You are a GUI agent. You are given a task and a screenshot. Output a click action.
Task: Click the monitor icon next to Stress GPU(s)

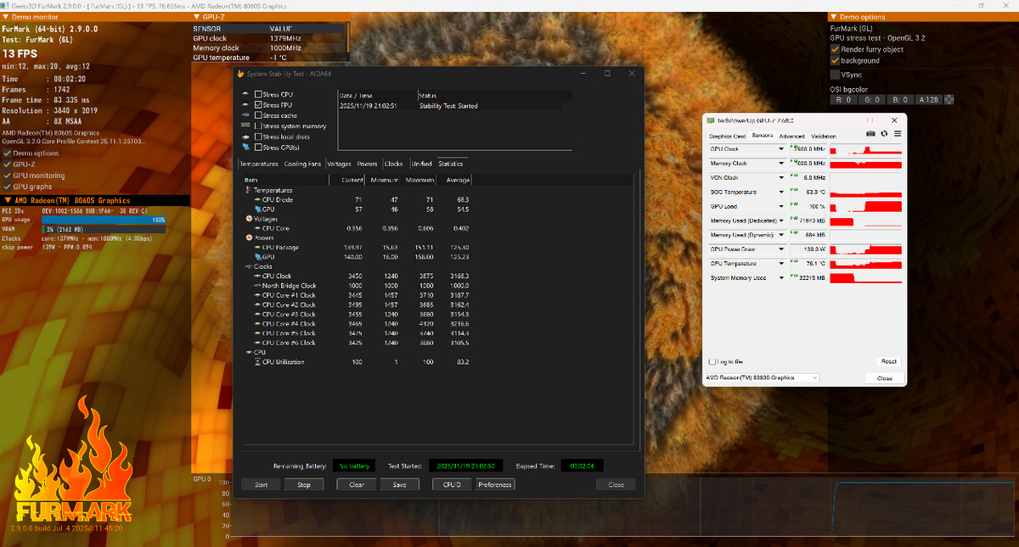pyautogui.click(x=245, y=147)
